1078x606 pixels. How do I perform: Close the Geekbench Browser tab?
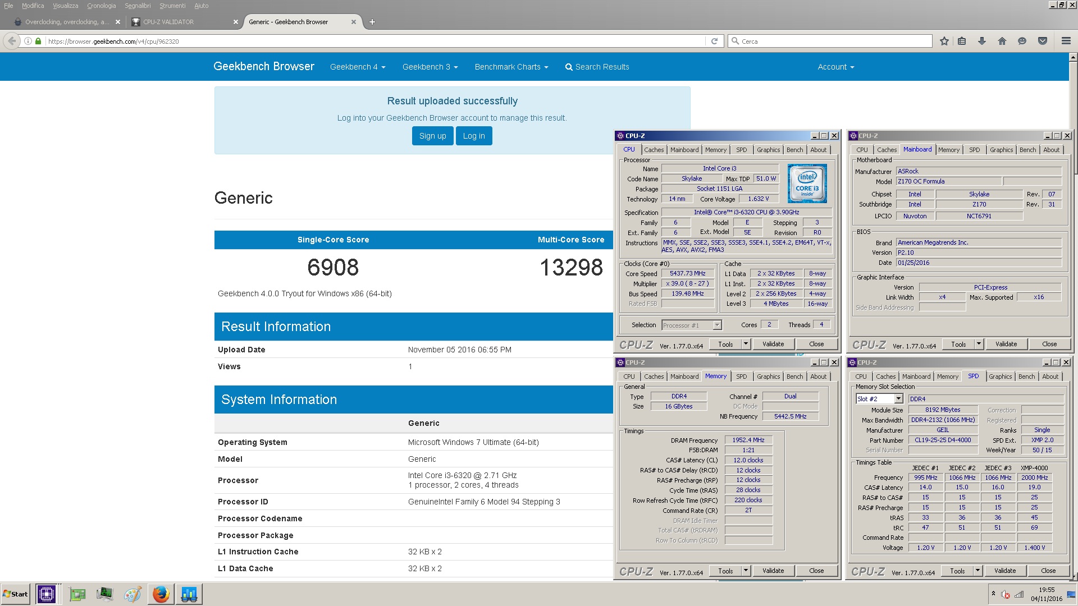click(354, 22)
